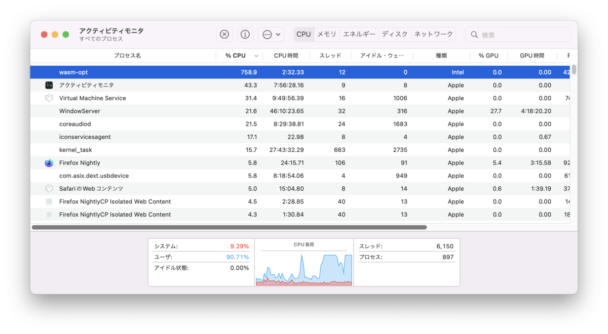Select the wasm-opt process row
Screen dimensions: 608x334
point(300,72)
